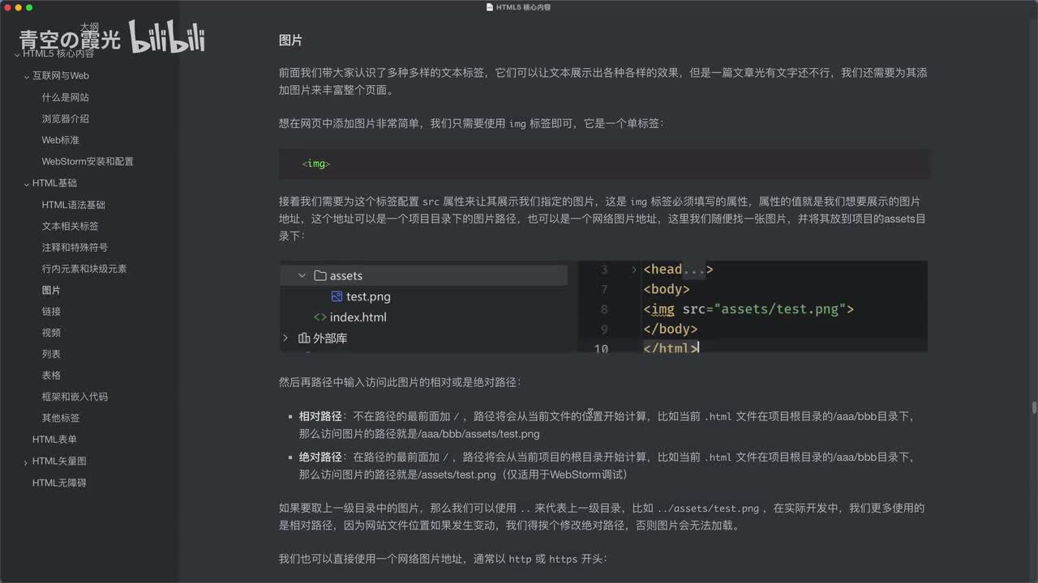Go to the 链接 section

pos(51,311)
